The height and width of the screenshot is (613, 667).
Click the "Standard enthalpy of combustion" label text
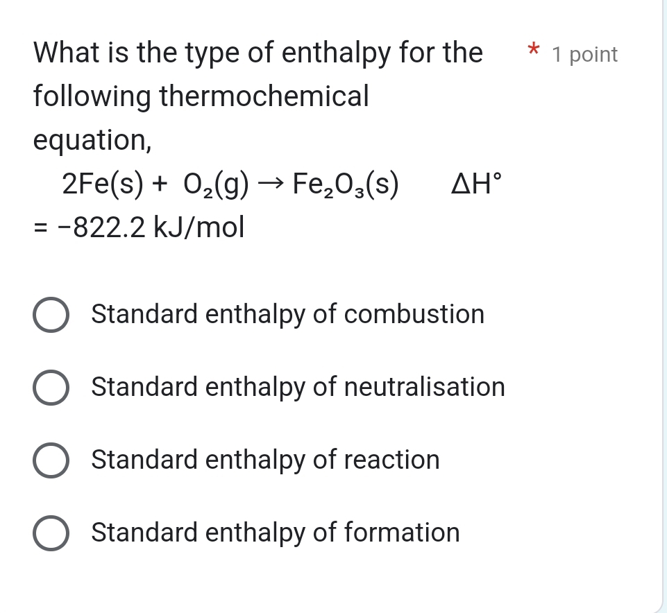point(288,314)
